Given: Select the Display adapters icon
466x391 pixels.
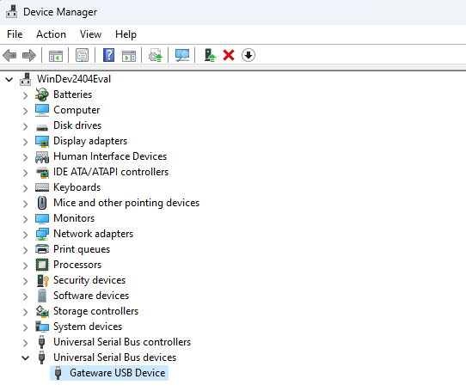Looking at the screenshot, I should click(42, 142).
